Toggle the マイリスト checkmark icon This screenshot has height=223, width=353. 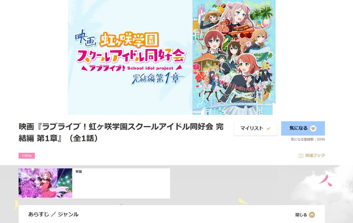coord(268,129)
